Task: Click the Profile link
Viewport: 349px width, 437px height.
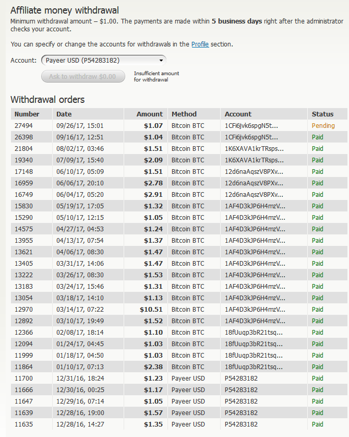Action: 200,44
